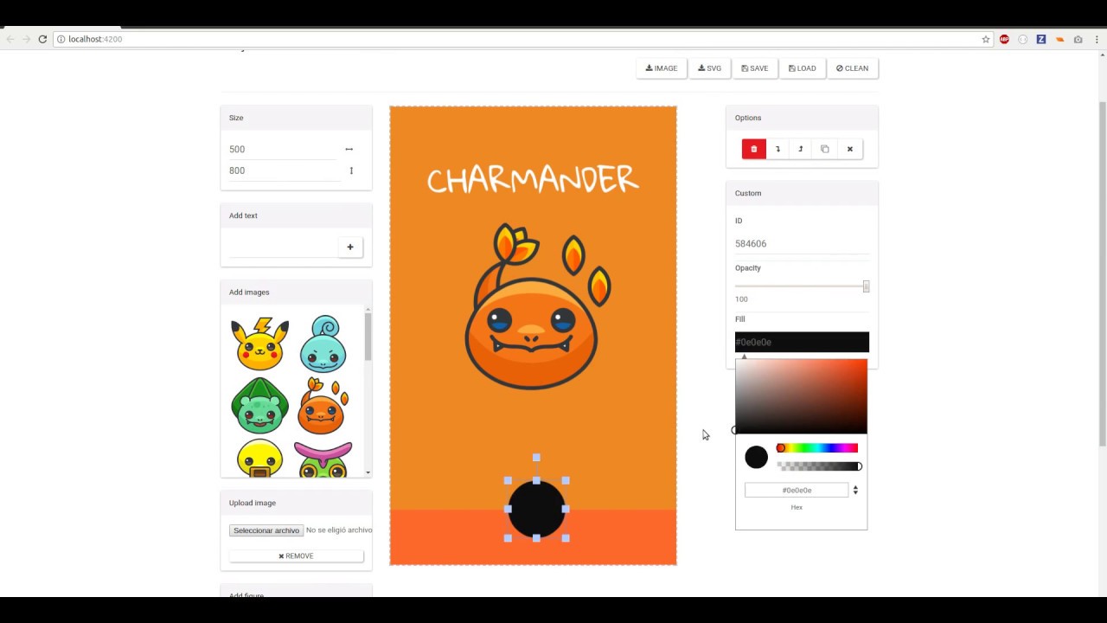The height and width of the screenshot is (623, 1107).
Task: Click the 'Size' panel header
Action: coord(296,118)
